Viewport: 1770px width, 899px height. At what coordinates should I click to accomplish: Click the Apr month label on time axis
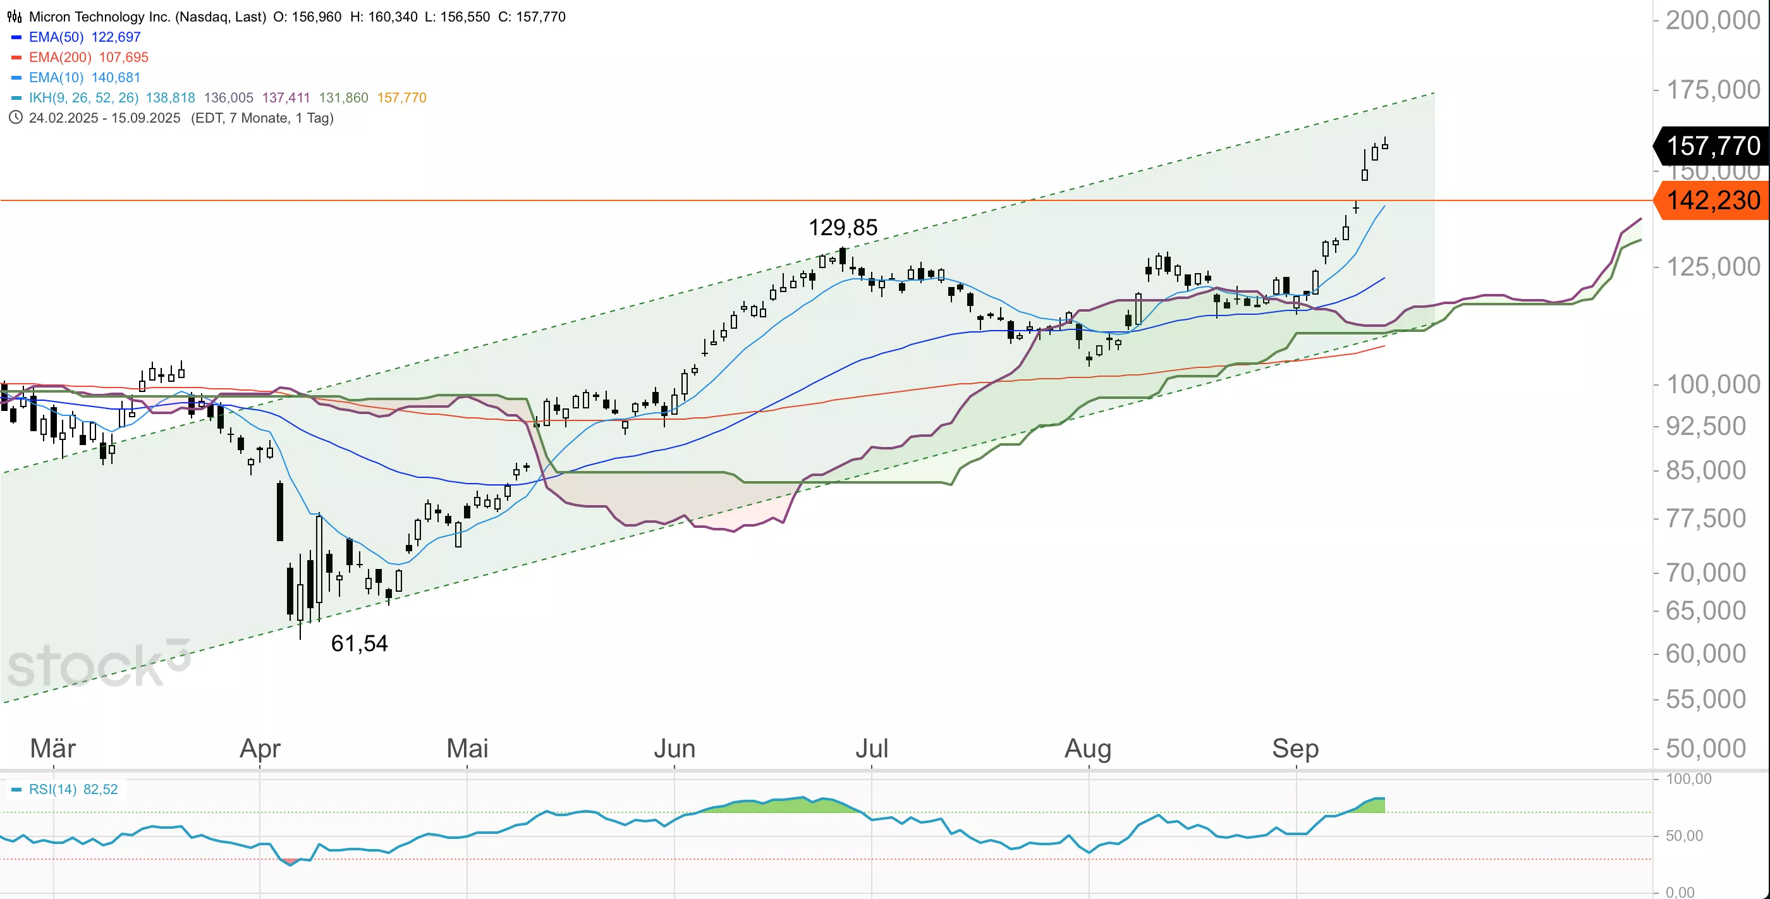(260, 748)
